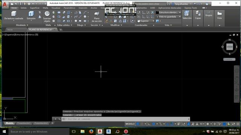Open the Estructura alámbri... visual style dropdown
Viewport: 241px width, 135px height.
168,12
